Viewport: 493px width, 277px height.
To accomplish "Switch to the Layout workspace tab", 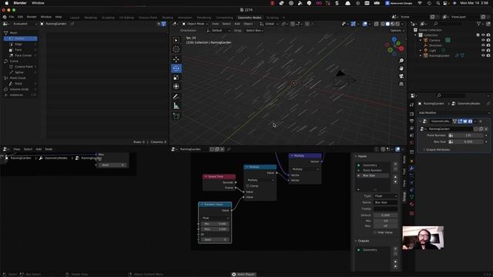I will pyautogui.click(x=75, y=18).
